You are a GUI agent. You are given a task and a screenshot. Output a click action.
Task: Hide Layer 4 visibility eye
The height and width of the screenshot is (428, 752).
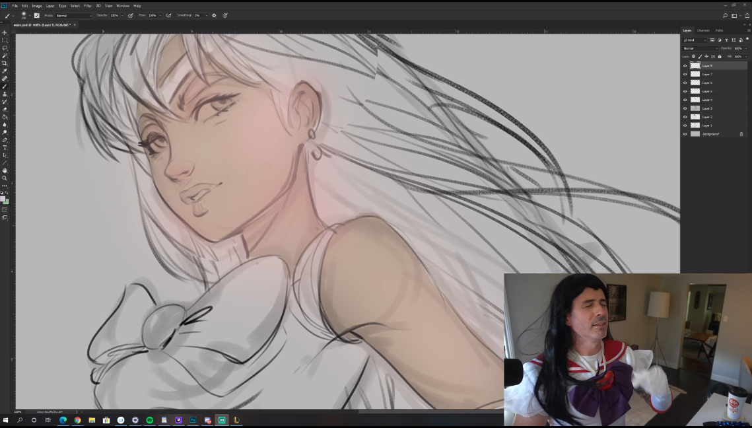click(x=685, y=100)
